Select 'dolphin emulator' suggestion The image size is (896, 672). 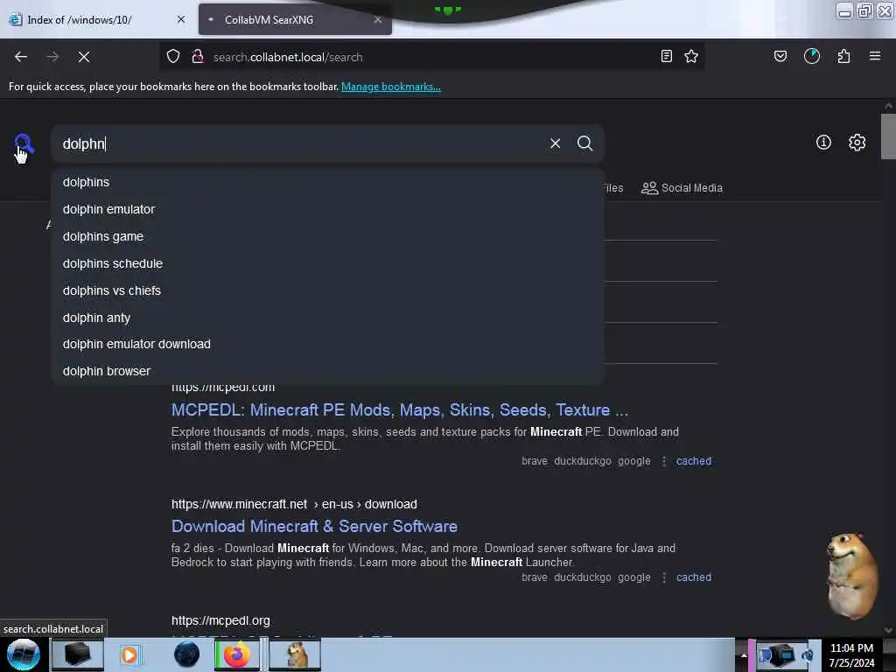click(x=328, y=209)
